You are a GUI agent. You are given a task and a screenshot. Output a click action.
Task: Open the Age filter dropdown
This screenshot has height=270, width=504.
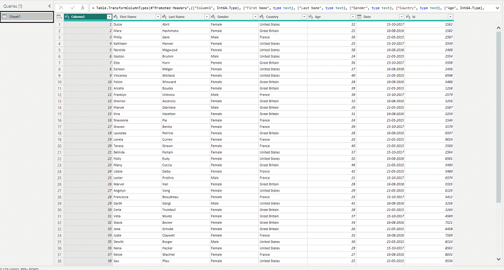(x=353, y=17)
